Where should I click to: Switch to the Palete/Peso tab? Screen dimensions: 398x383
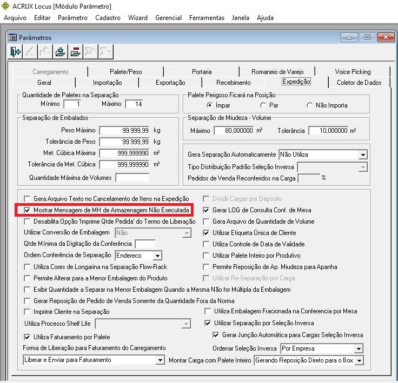(x=125, y=72)
